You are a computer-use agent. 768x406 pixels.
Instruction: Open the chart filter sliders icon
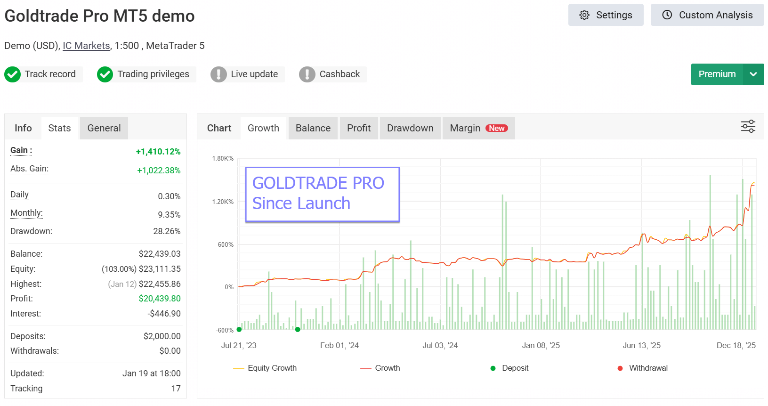point(748,126)
